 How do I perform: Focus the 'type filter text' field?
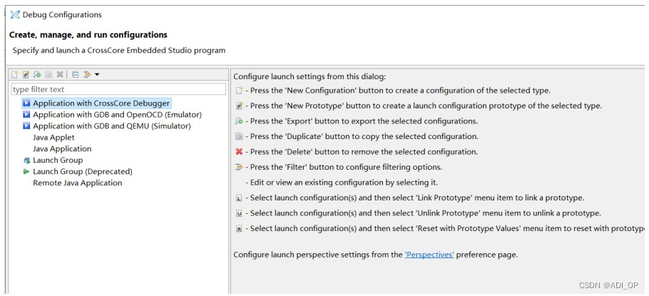coord(118,89)
